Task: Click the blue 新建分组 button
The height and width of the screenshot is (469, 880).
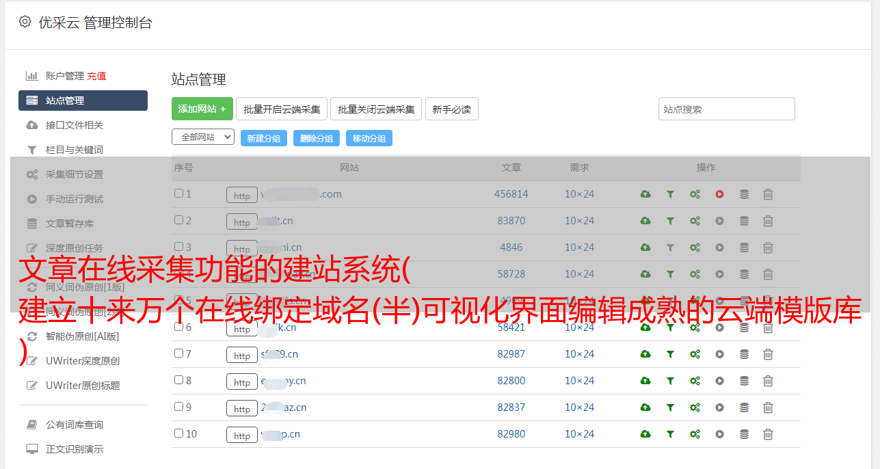Action: [x=263, y=139]
